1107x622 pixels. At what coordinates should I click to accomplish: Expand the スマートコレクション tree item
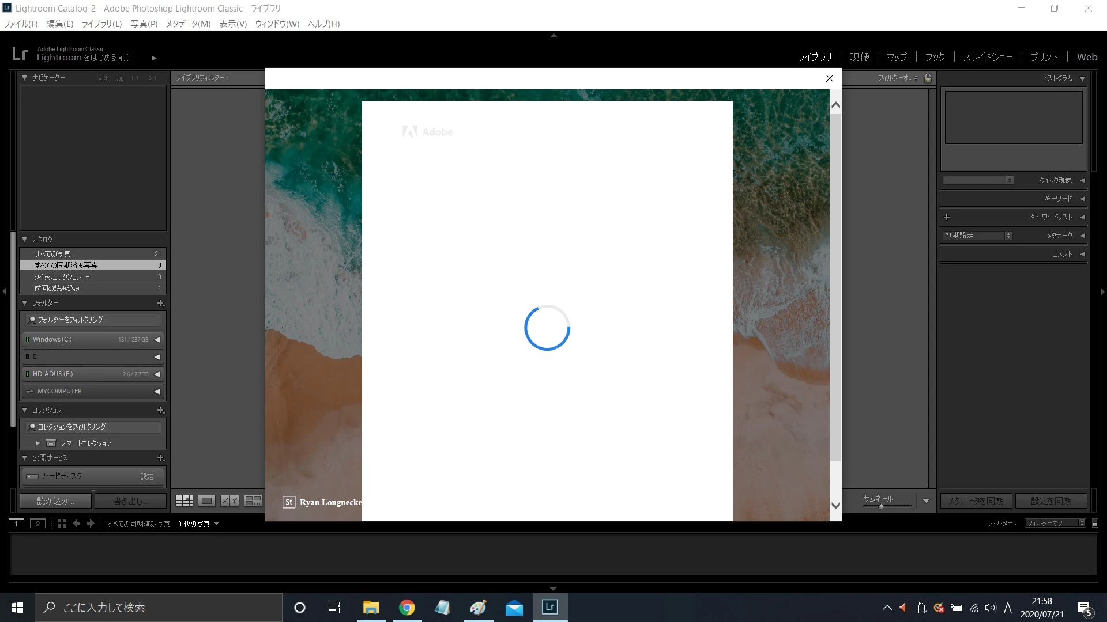pos(38,443)
